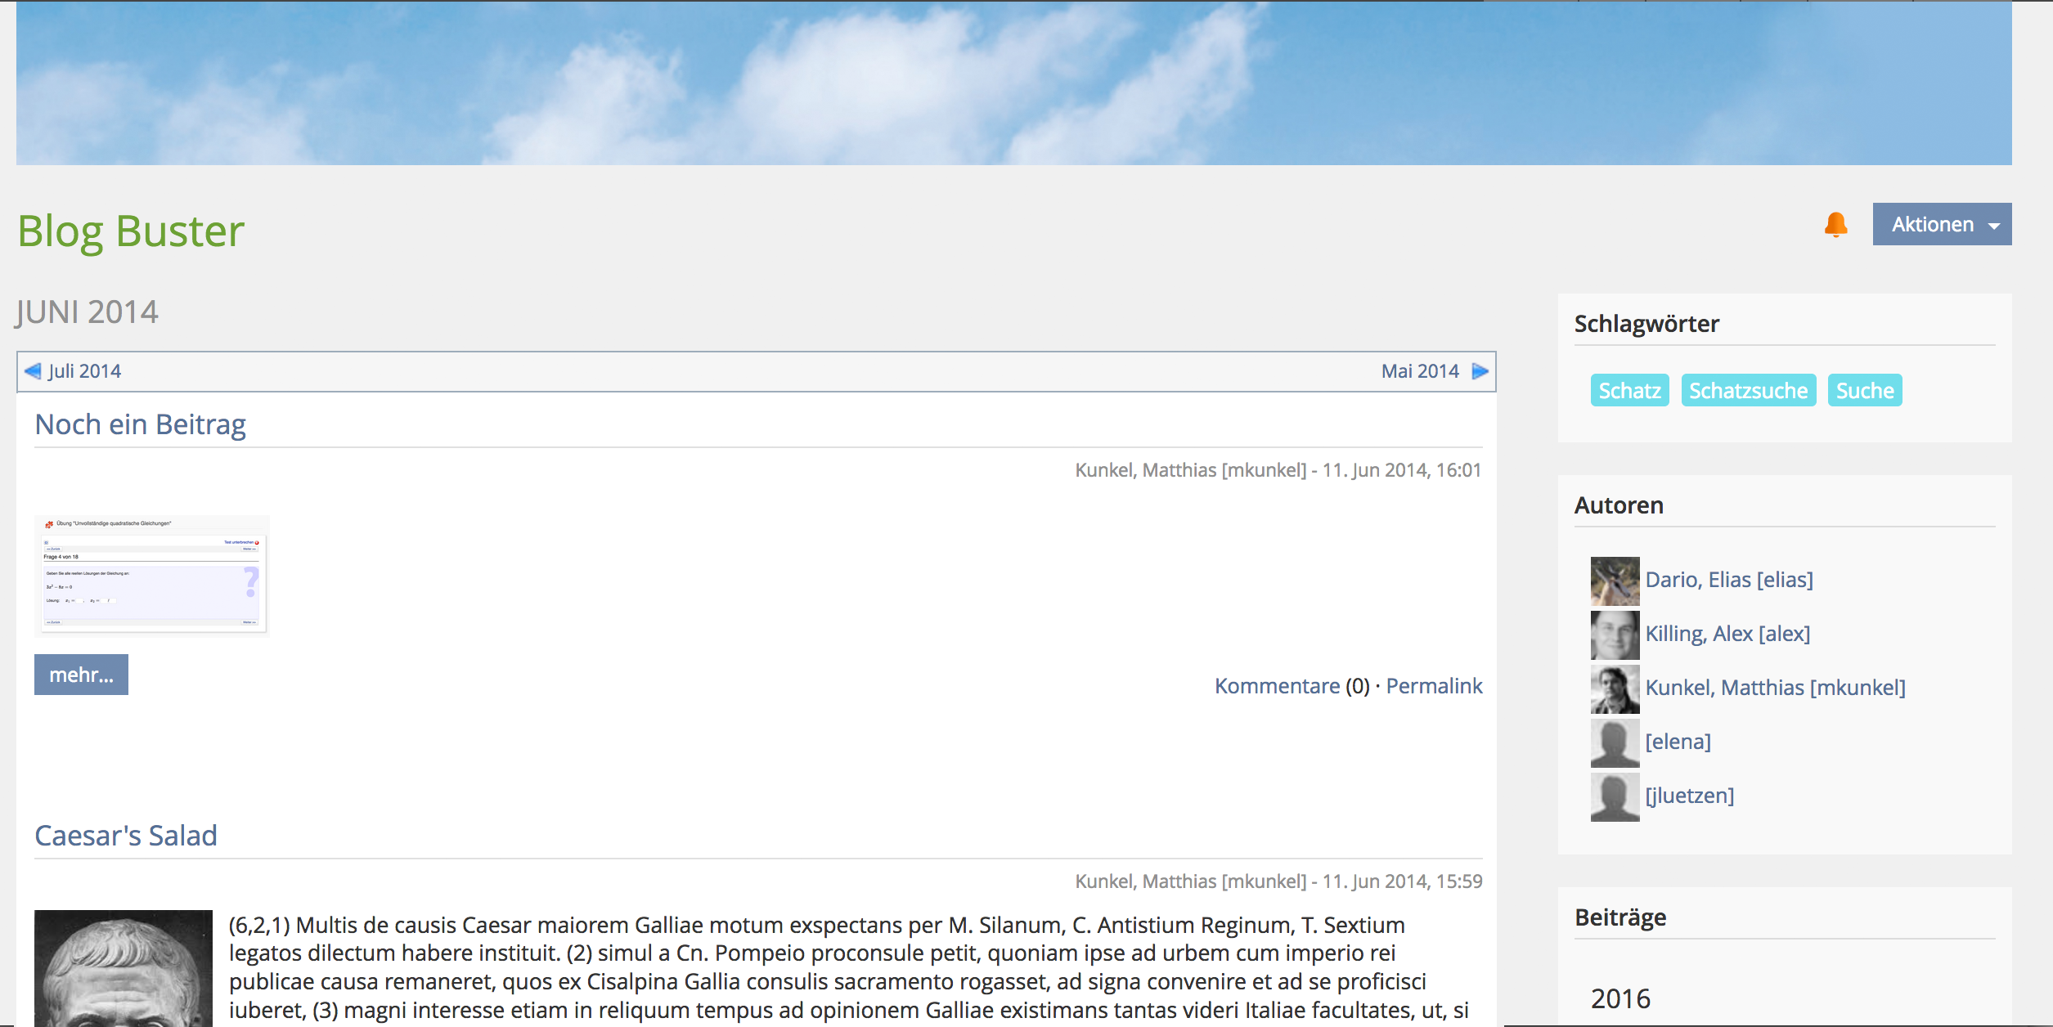The width and height of the screenshot is (2053, 1027).
Task: Select the Schatz keyword tag
Action: click(x=1628, y=391)
